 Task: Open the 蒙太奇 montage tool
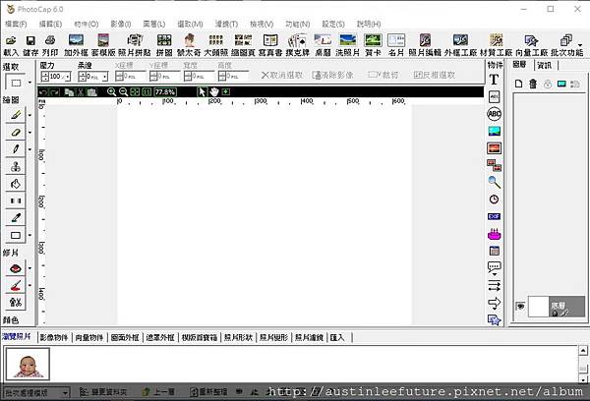189,45
